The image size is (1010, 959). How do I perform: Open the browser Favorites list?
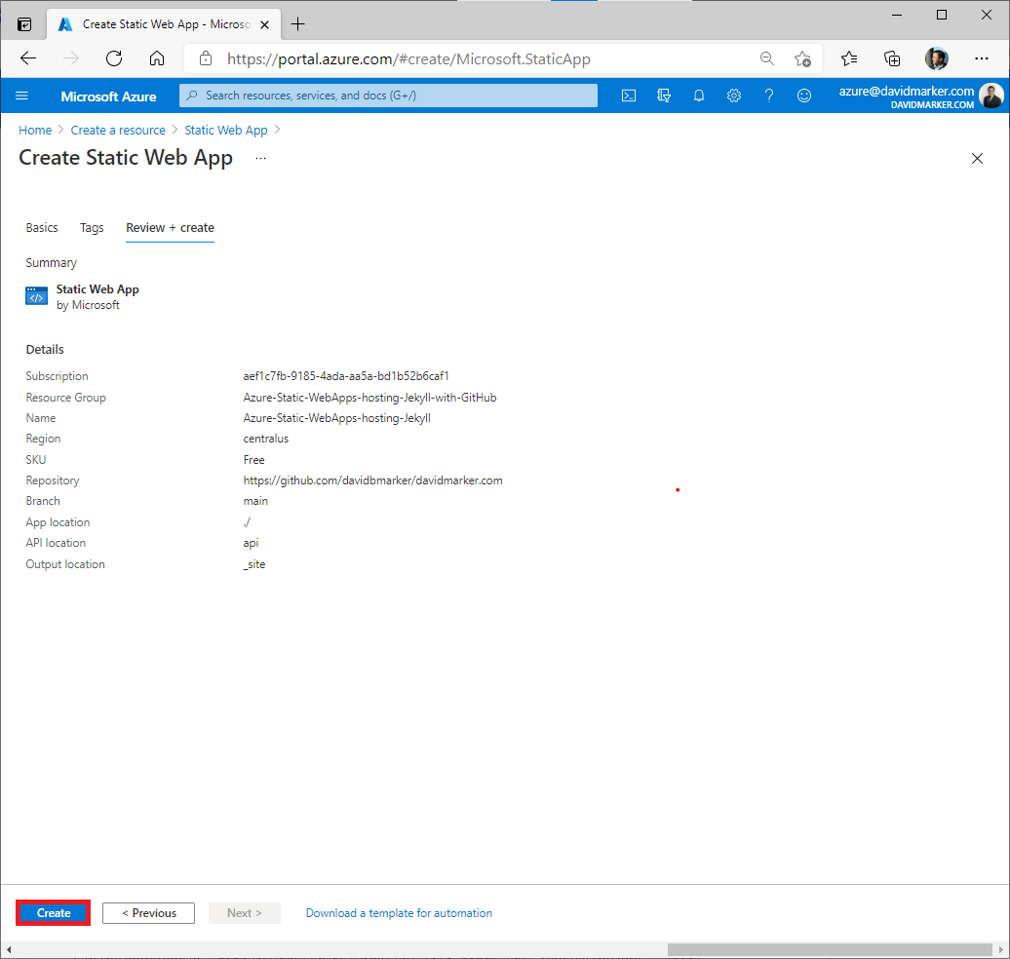[849, 58]
